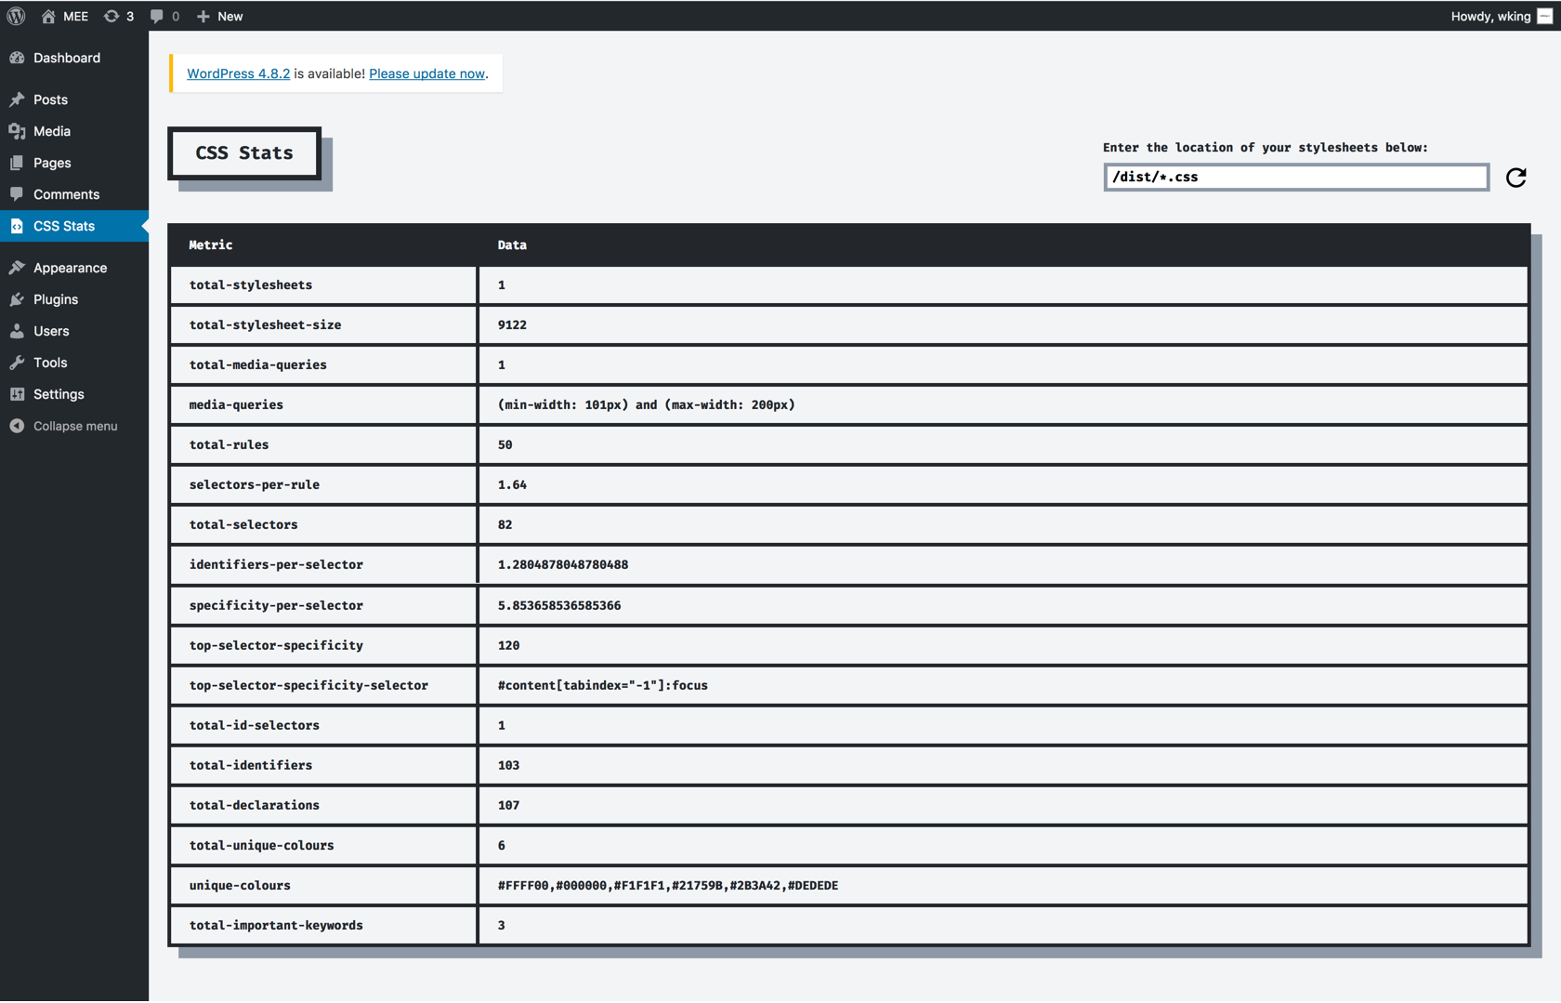Follow the WordPress 4.8.2 link
This screenshot has height=1003, width=1561.
[x=238, y=73]
